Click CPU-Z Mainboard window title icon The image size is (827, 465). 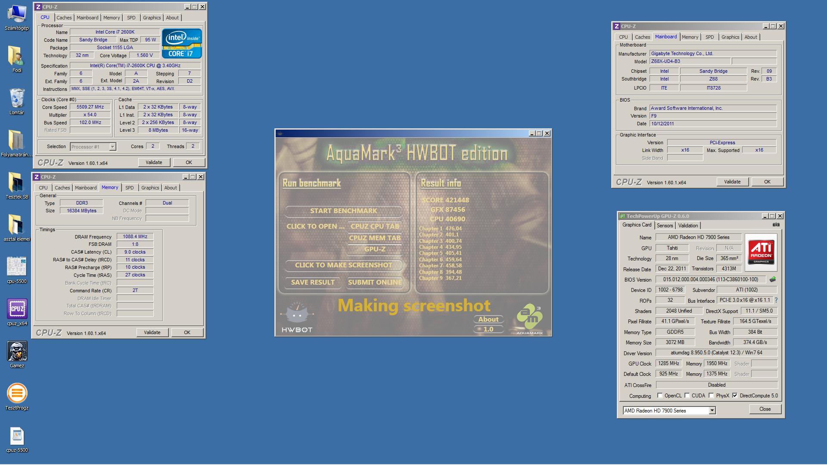(616, 26)
